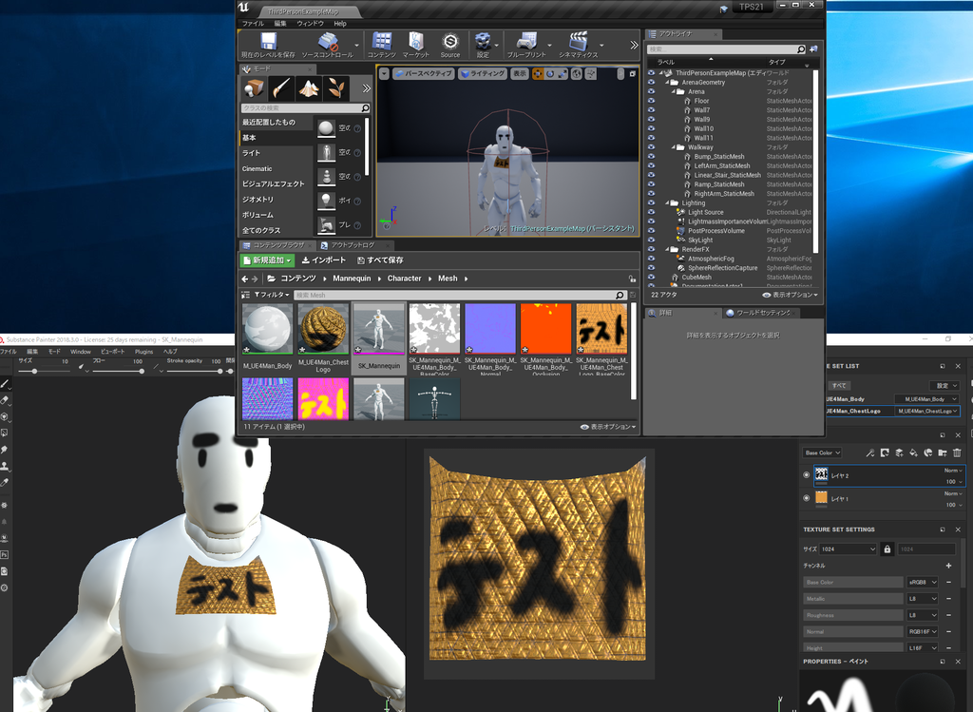This screenshot has height=712, width=973.
Task: Delete layer with trash icon in Layers panel
Action: [x=957, y=453]
